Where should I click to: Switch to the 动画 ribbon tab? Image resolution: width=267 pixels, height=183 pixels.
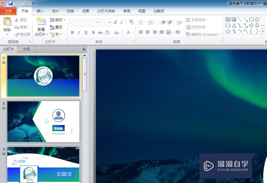85,11
